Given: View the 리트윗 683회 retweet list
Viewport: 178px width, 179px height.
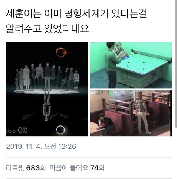Looking at the screenshot, I should point(26,168).
